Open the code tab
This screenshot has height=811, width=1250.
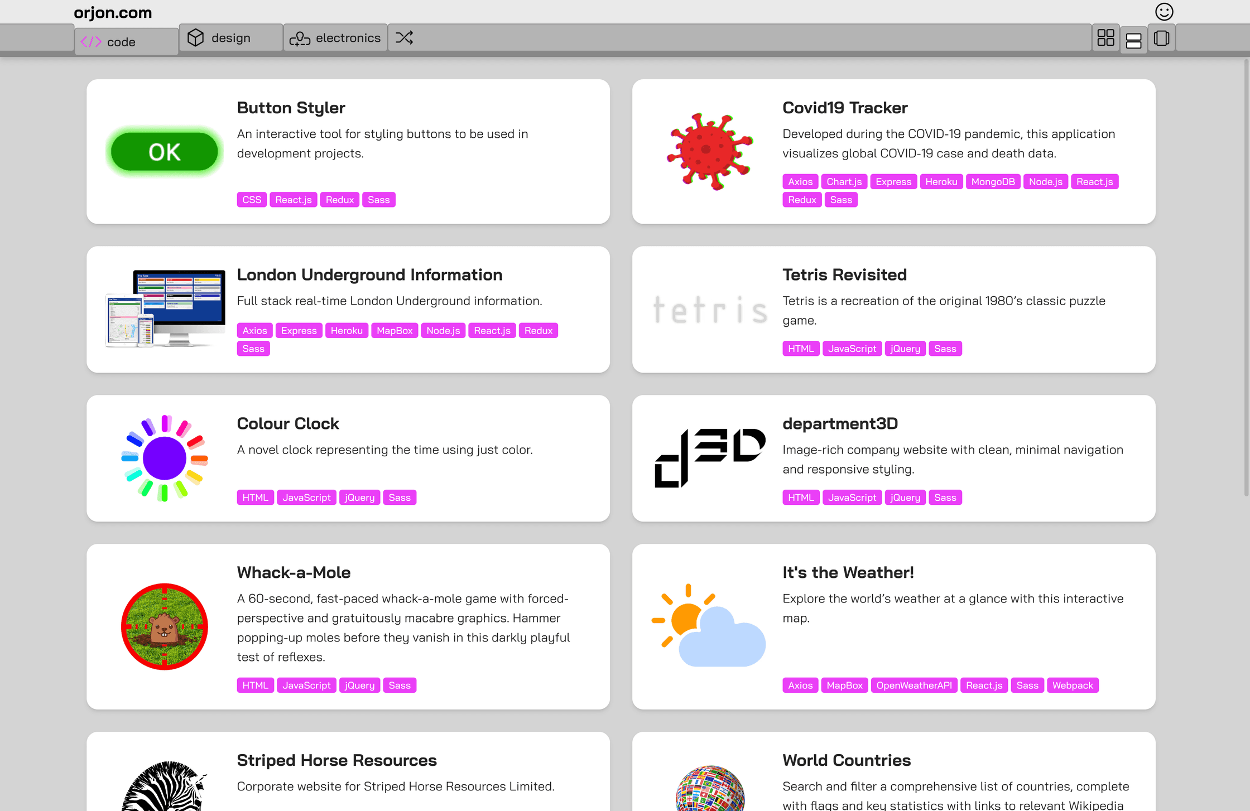pyautogui.click(x=127, y=41)
